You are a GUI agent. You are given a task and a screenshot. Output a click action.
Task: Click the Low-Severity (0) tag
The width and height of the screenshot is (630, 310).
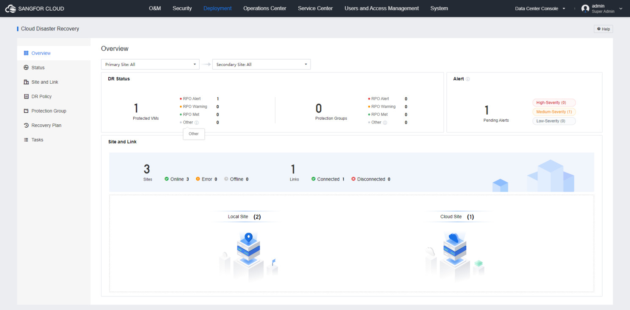coord(554,121)
